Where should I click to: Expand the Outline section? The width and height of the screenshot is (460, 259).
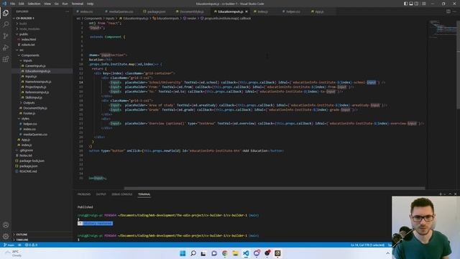point(22,235)
